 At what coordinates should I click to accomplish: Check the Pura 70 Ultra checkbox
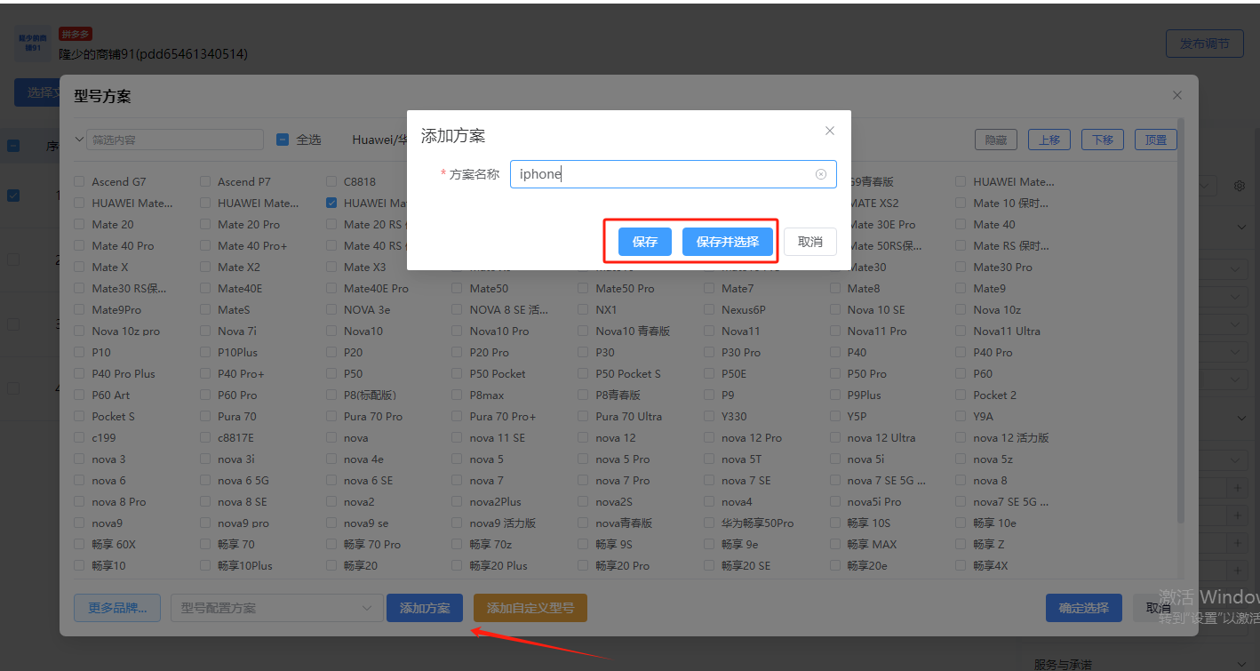click(584, 417)
